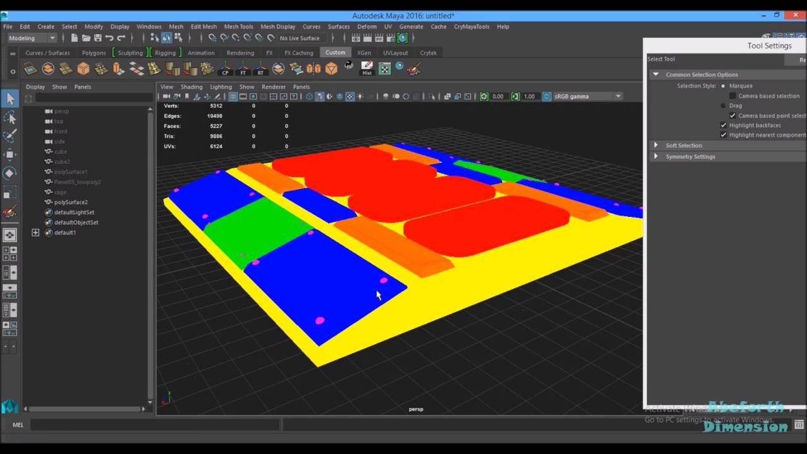Click the Undo arrow icon
The height and width of the screenshot is (454, 807).
coord(110,38)
